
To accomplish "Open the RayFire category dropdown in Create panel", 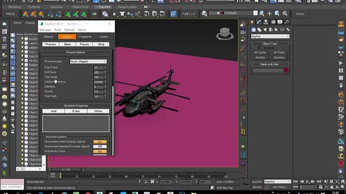I will pos(270,36).
